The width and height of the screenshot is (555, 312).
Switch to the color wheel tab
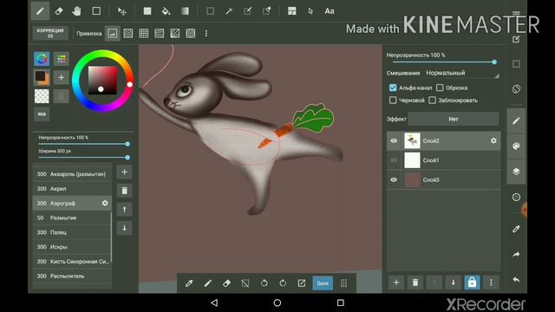(42, 59)
